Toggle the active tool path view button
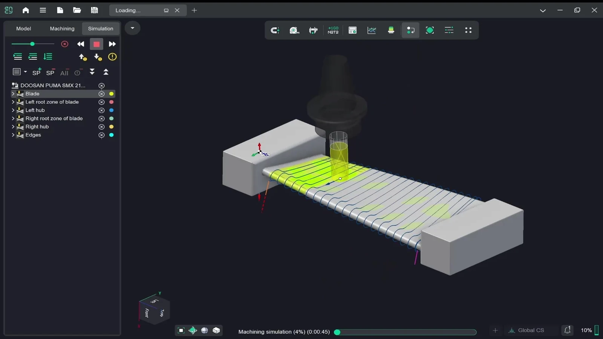 [410, 30]
